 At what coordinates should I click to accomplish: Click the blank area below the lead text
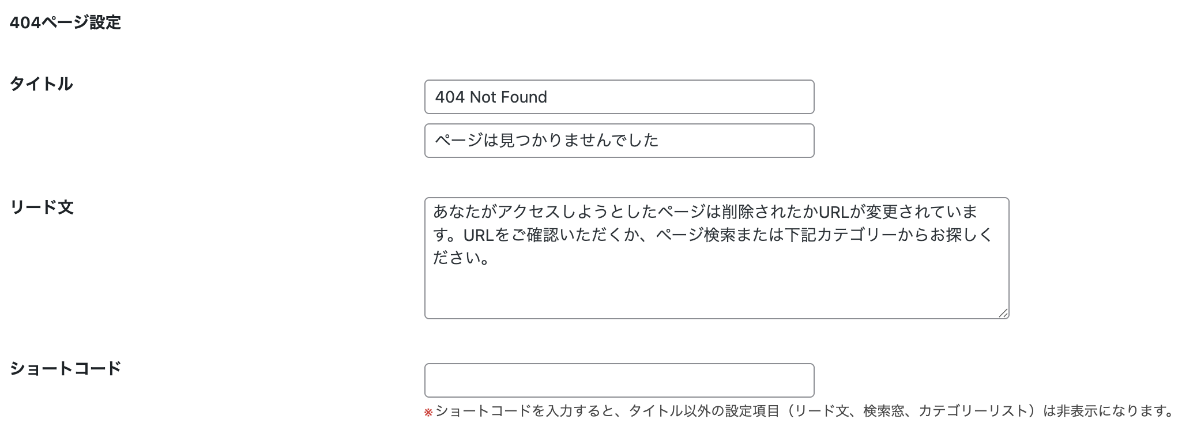tap(715, 294)
